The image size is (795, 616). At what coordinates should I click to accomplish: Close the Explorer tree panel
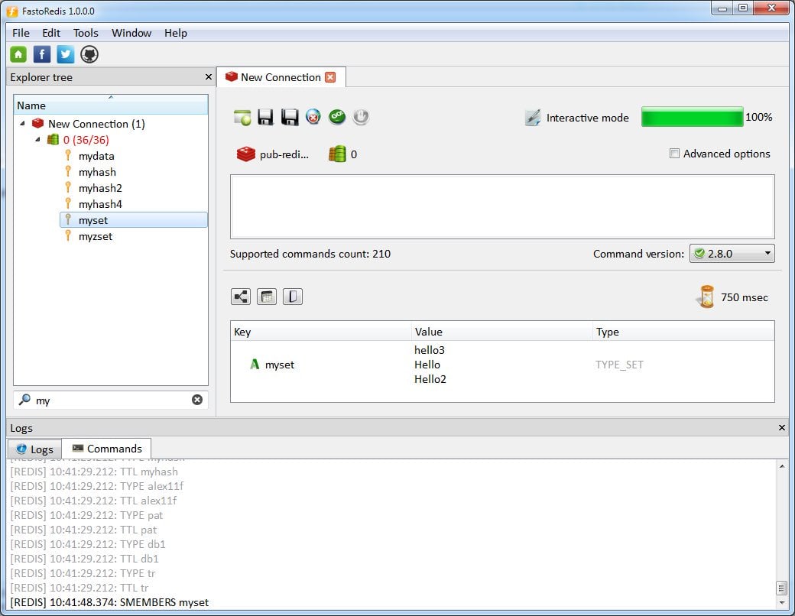(x=208, y=77)
